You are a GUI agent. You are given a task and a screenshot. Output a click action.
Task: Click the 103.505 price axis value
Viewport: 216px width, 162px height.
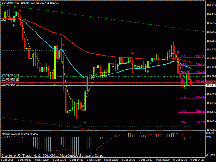click(211, 76)
